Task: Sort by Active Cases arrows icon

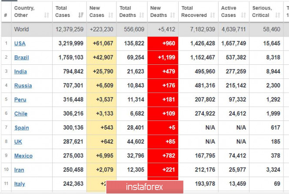Action: click(x=243, y=15)
